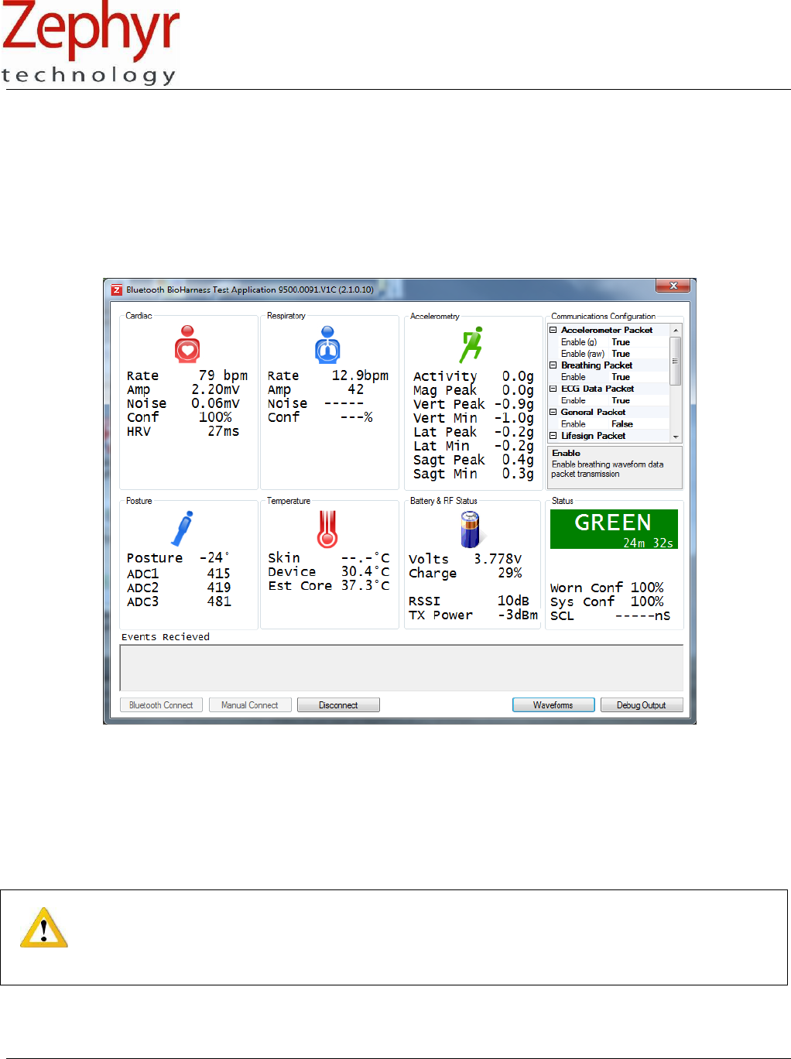Toggle Accelerometer Enable (raw) True value
Image resolution: width=791 pixels, height=1059 pixels.
621,354
